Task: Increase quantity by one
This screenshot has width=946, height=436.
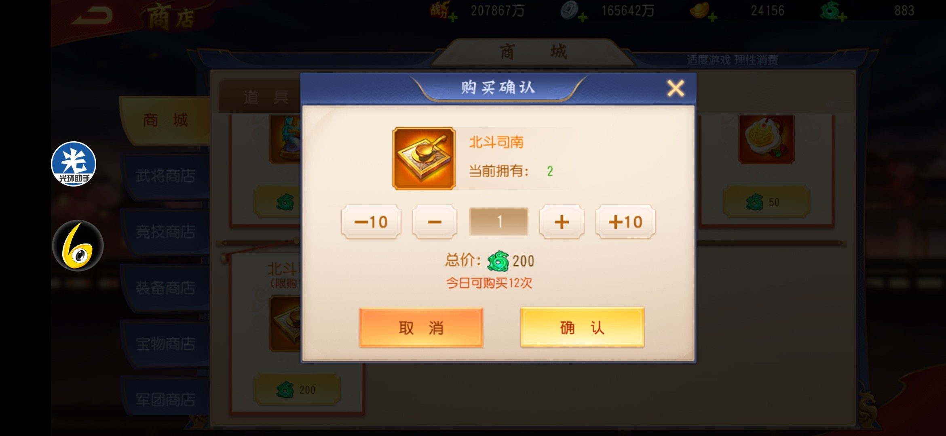Action: 562,222
